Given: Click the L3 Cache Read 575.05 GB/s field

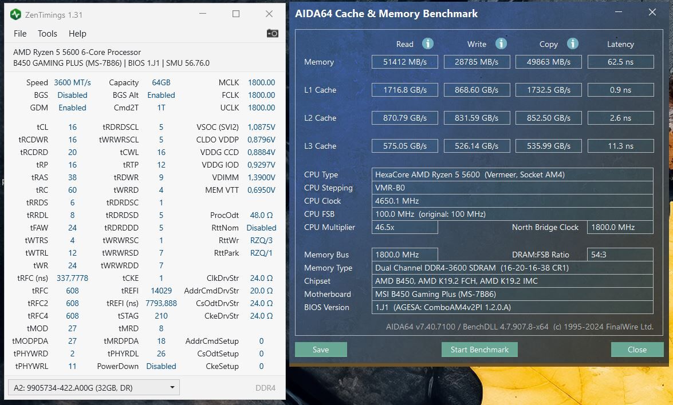Looking at the screenshot, I should click(x=405, y=146).
